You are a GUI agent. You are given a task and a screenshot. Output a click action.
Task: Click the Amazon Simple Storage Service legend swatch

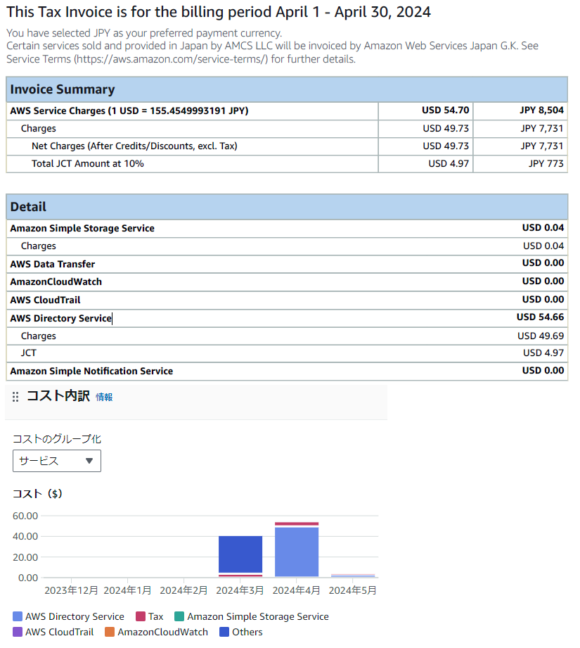click(179, 617)
